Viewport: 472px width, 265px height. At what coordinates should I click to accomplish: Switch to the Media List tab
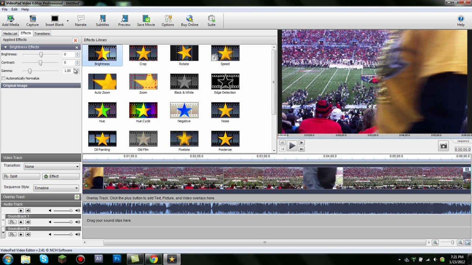click(10, 33)
